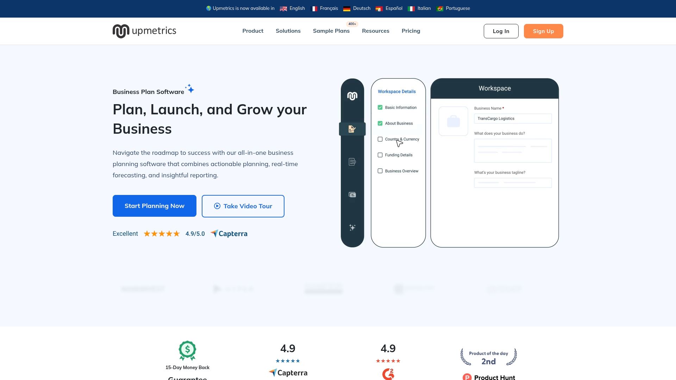Open the Product dropdown menu
Viewport: 676px width, 380px height.
click(x=252, y=31)
